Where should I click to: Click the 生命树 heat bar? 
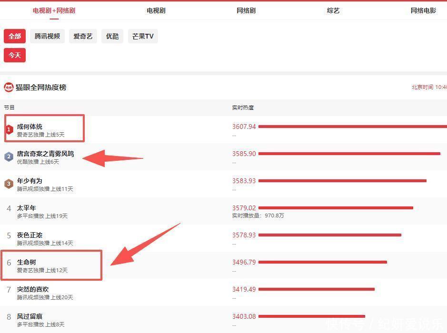click(322, 262)
